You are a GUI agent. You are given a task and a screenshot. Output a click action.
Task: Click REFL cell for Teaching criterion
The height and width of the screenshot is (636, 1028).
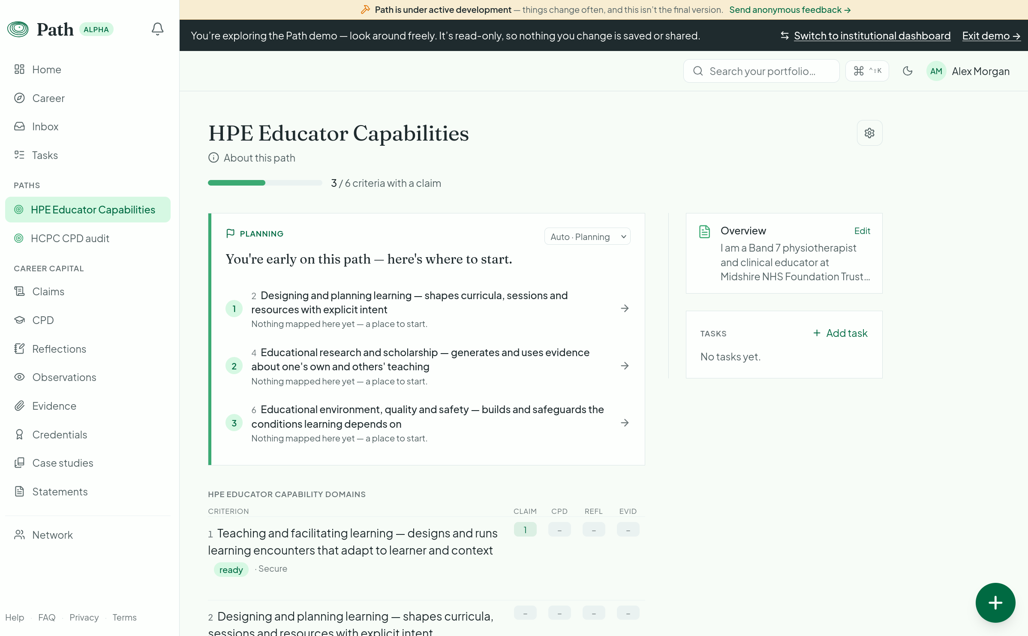pyautogui.click(x=594, y=530)
